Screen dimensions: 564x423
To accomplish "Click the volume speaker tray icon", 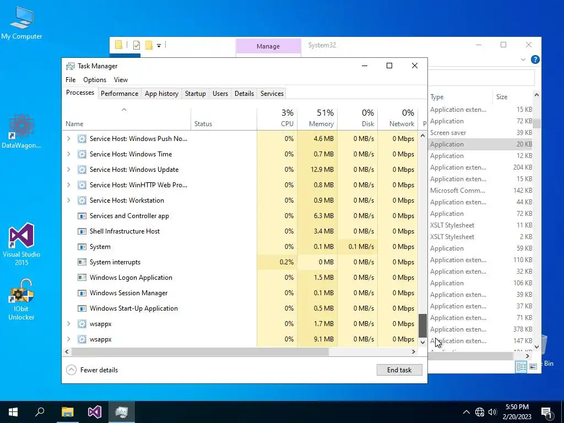I will [492, 412].
